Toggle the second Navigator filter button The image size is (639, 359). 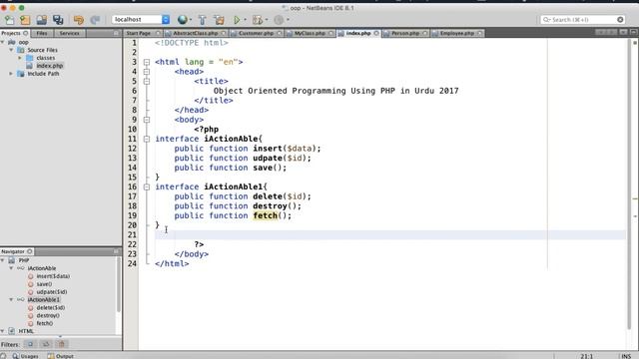coord(46,344)
